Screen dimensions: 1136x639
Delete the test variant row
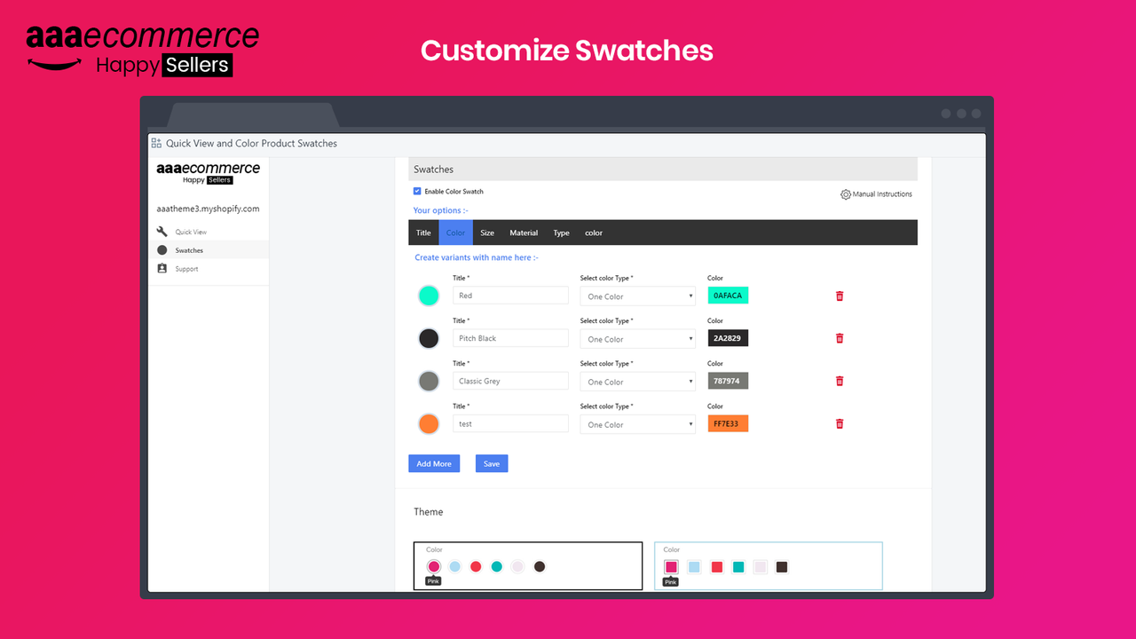point(840,423)
